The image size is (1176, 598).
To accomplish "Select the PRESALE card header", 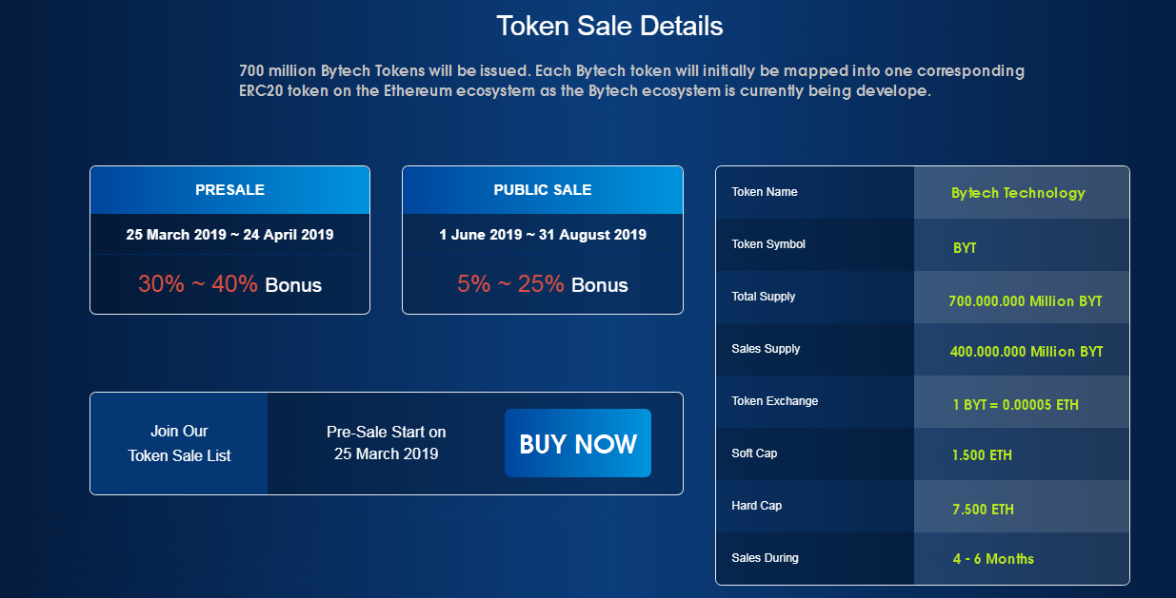I will [x=229, y=190].
